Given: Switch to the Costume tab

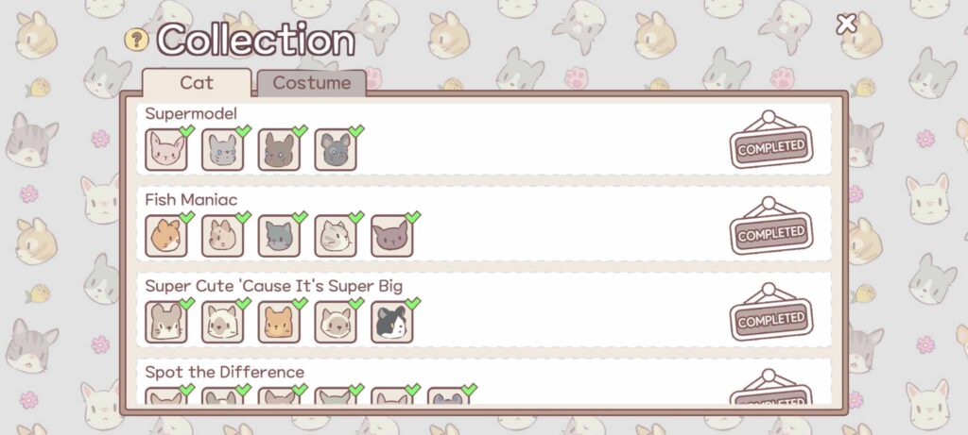Looking at the screenshot, I should [312, 83].
